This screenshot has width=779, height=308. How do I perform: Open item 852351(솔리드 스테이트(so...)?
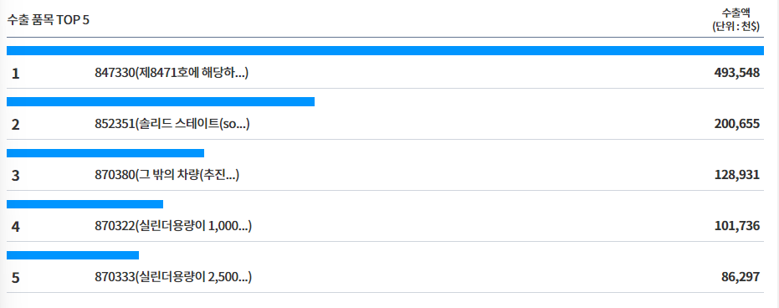coord(172,124)
